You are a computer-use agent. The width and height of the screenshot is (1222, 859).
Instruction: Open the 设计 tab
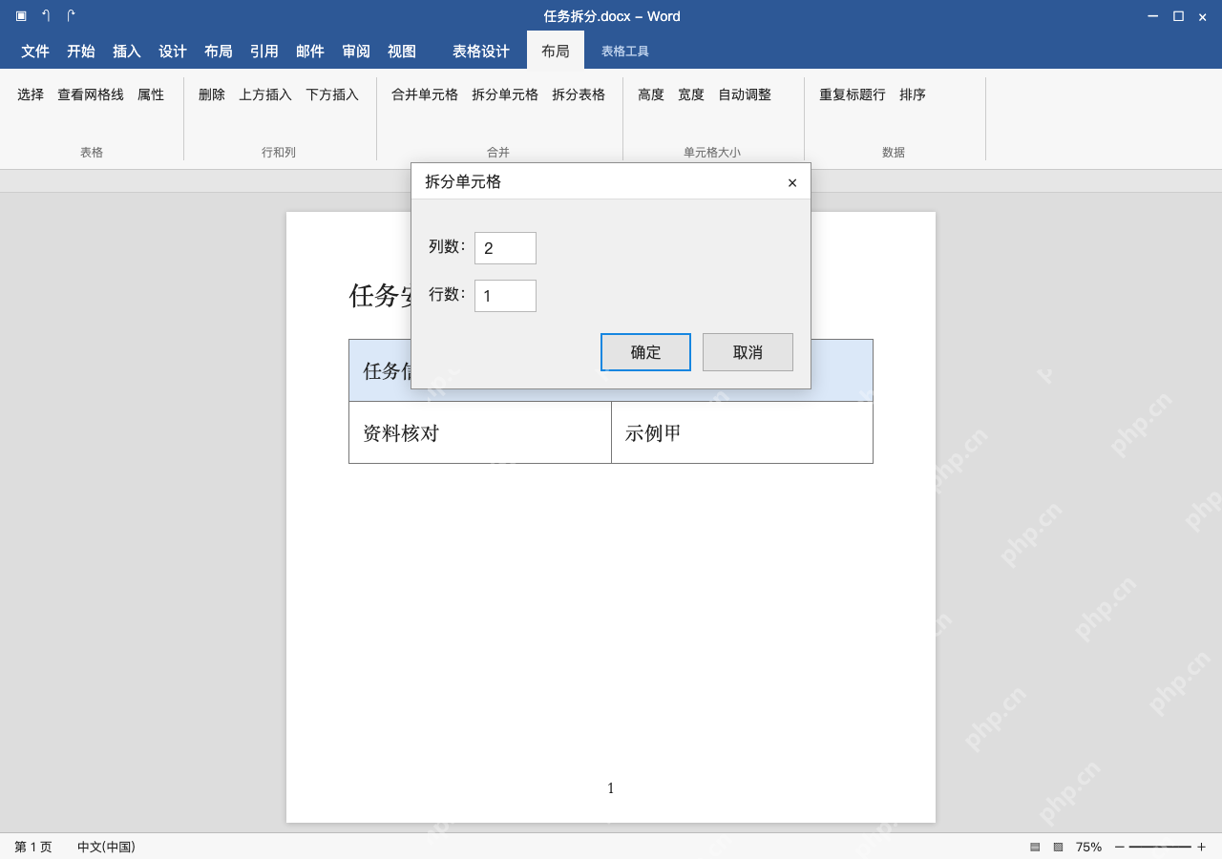point(173,52)
